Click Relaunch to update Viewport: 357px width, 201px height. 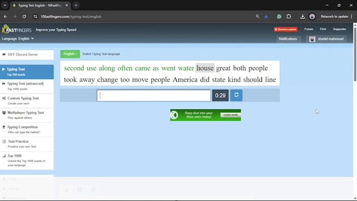pos(334,16)
